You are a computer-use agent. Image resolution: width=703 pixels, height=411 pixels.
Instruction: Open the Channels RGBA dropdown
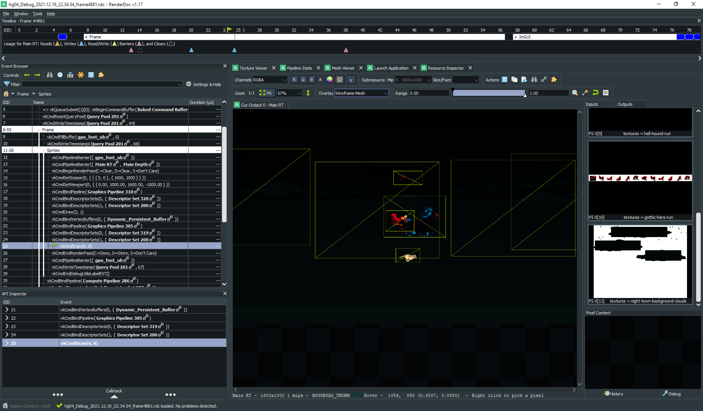click(270, 80)
